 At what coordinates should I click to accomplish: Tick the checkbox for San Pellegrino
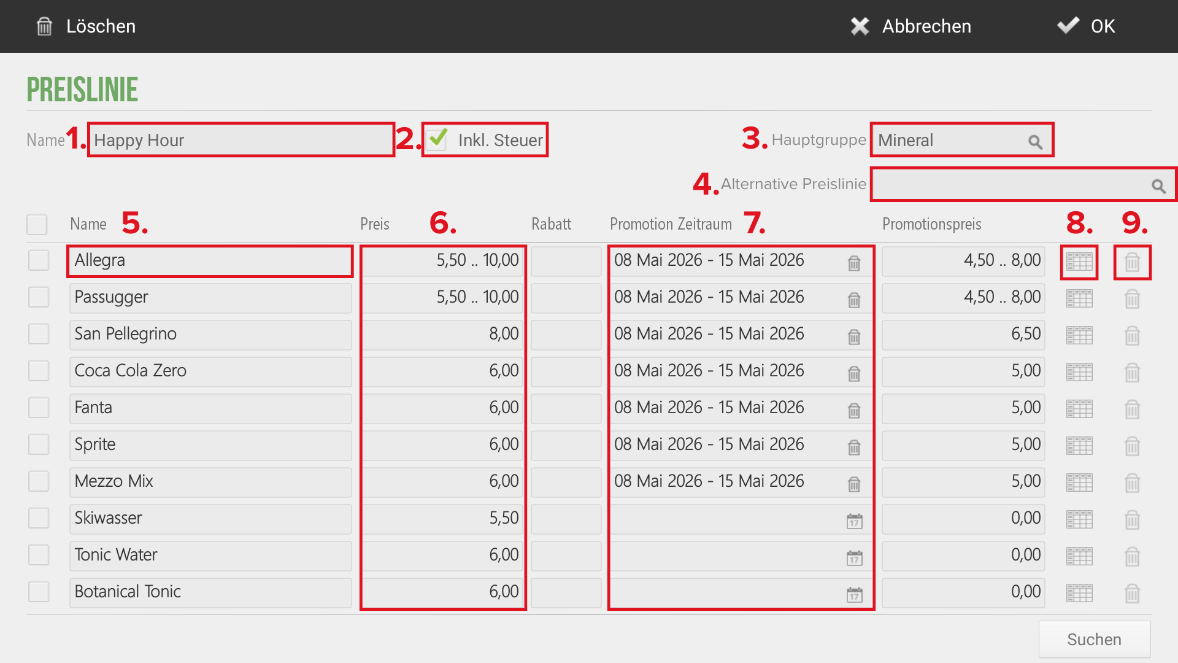tap(39, 334)
